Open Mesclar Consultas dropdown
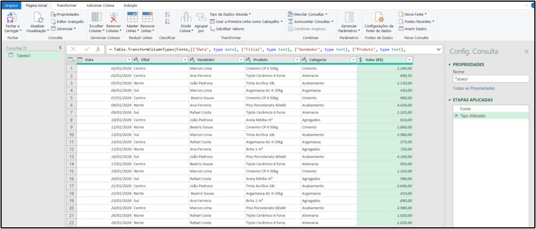This screenshot has width=536, height=229. 308,14
